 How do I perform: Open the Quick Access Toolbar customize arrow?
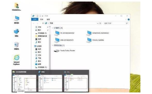tap(43, 16)
